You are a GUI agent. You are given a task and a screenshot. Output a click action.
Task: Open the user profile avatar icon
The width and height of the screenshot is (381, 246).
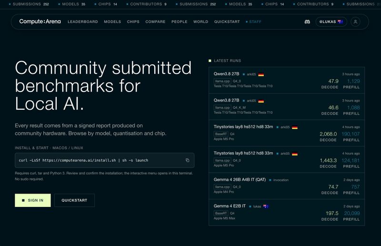tap(355, 21)
